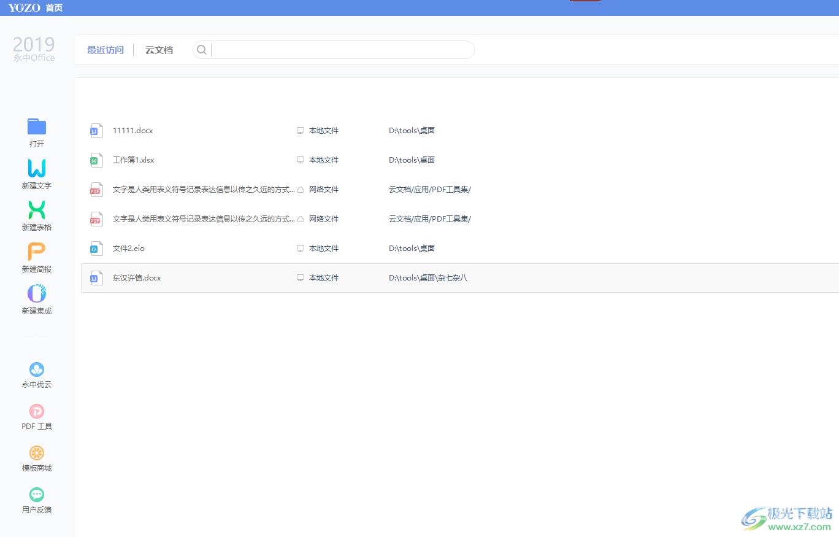
Task: Select 首页 tab in title bar
Action: [x=54, y=8]
